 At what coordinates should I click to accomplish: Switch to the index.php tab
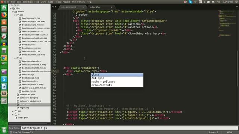tap(94, 7)
